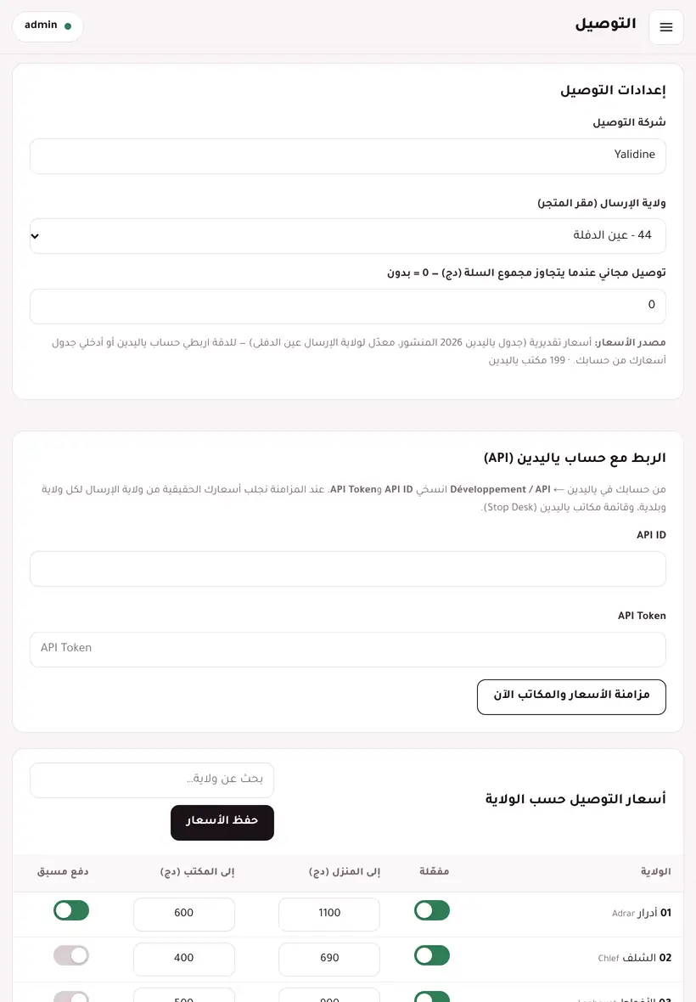Open the 44 - عين الدفلة select box
Viewport: 696px width, 1002px height.
(348, 236)
